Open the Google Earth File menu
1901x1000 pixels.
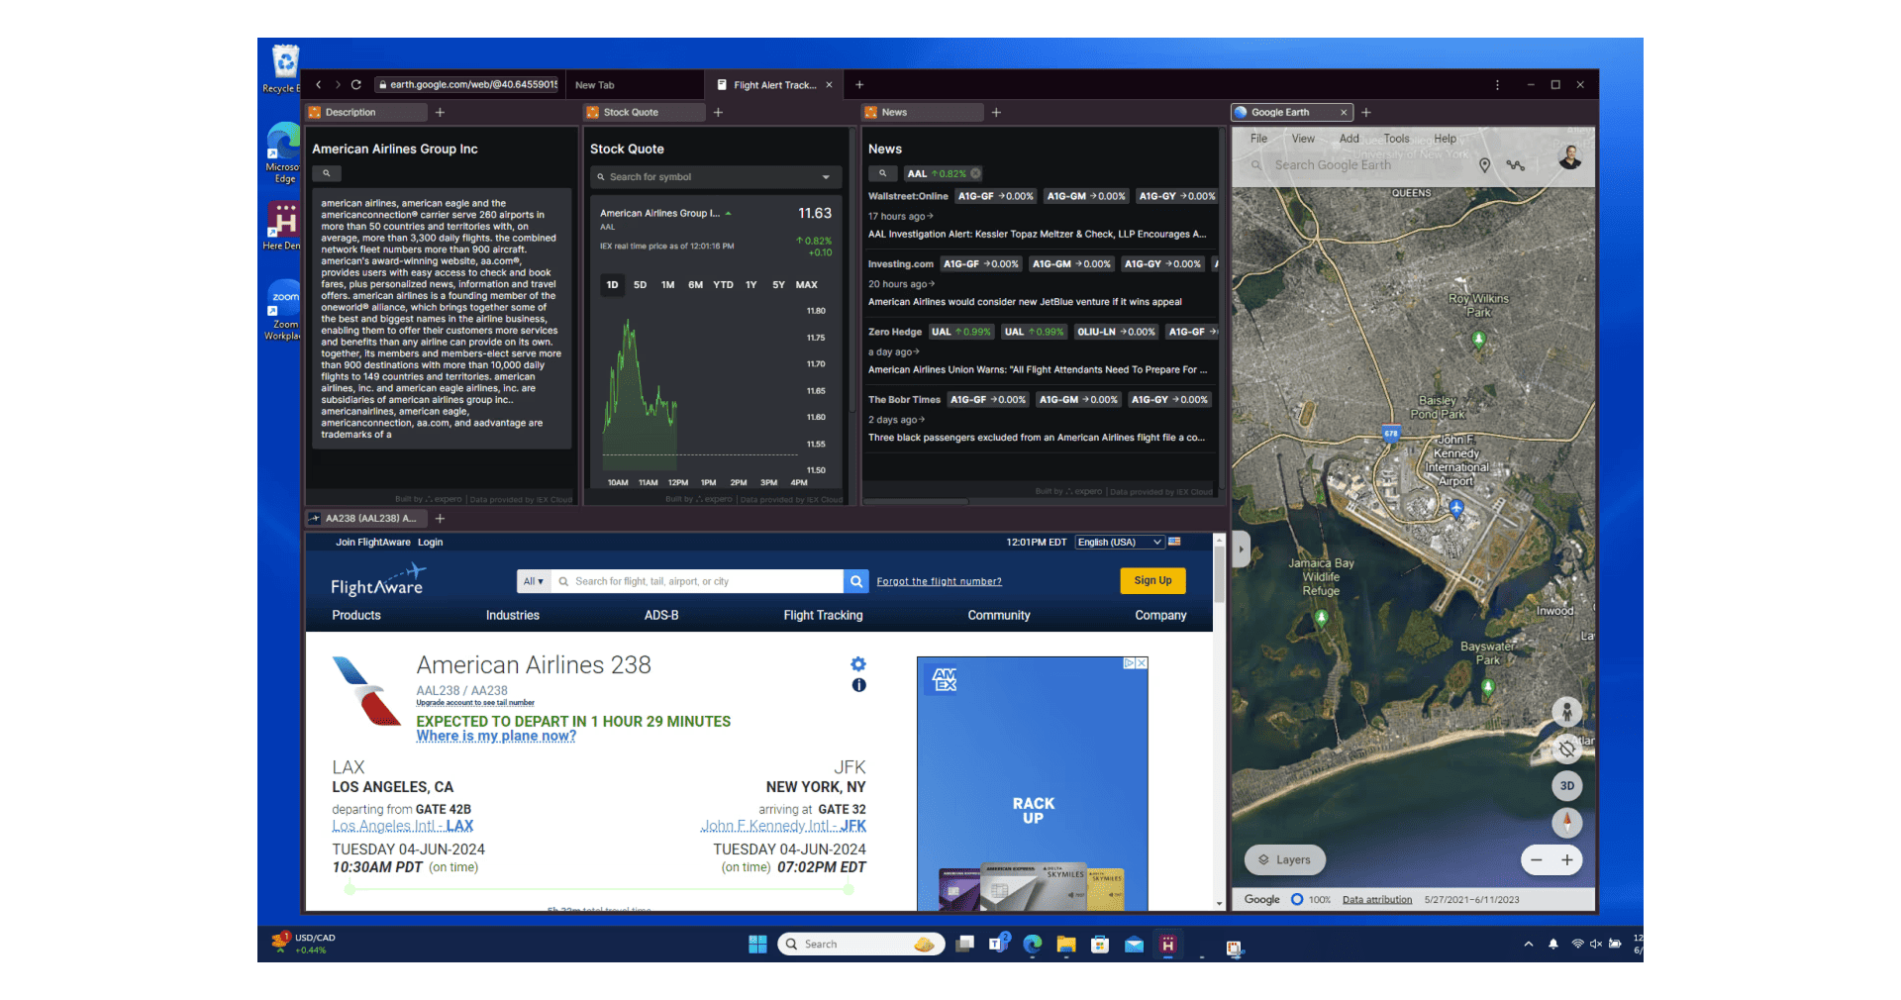click(1258, 139)
